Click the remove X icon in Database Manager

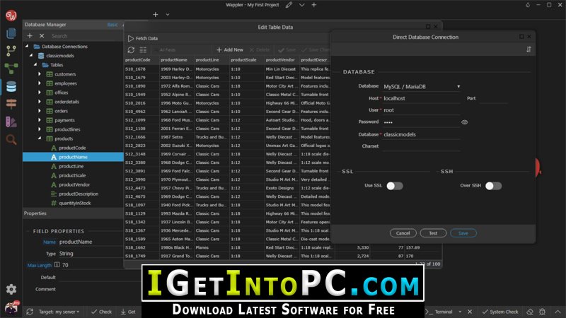click(42, 36)
